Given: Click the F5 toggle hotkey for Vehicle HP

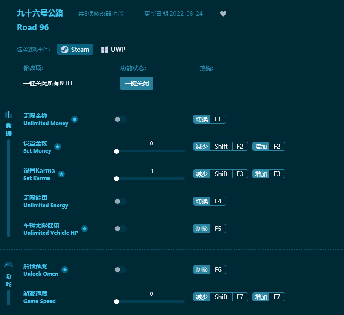Looking at the screenshot, I should click(210, 229).
